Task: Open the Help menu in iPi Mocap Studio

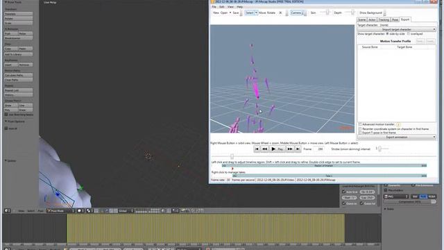Action: click(239, 7)
